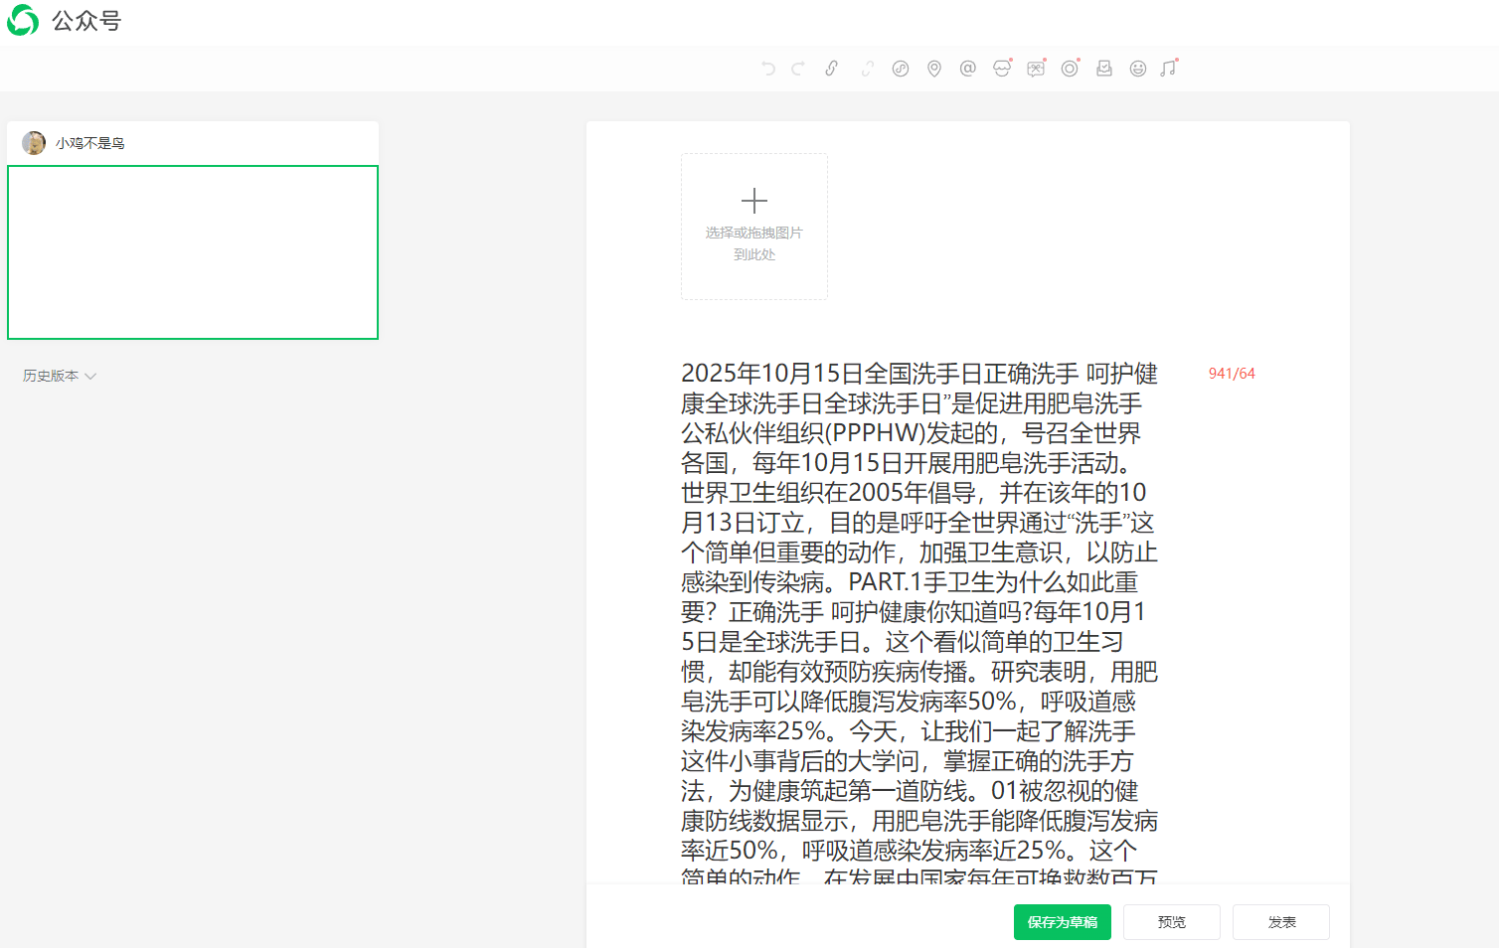Viewport: 1499px width, 948px height.
Task: Click the 预览 preview button
Action: [1172, 922]
